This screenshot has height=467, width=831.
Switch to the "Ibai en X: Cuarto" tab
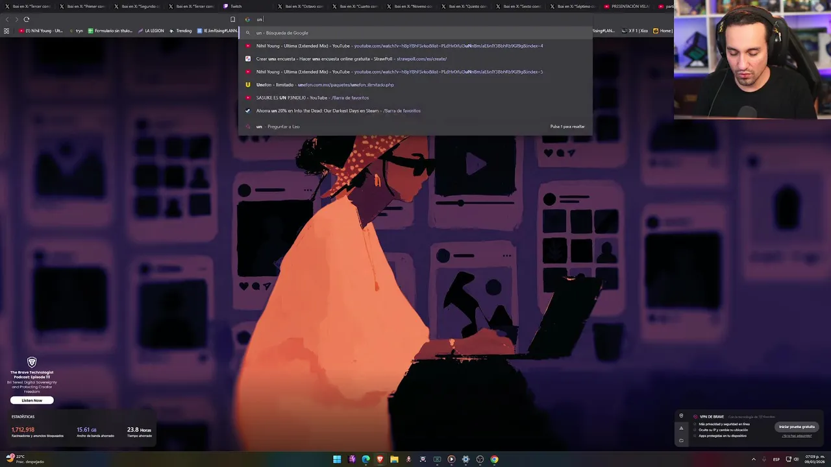tap(356, 6)
